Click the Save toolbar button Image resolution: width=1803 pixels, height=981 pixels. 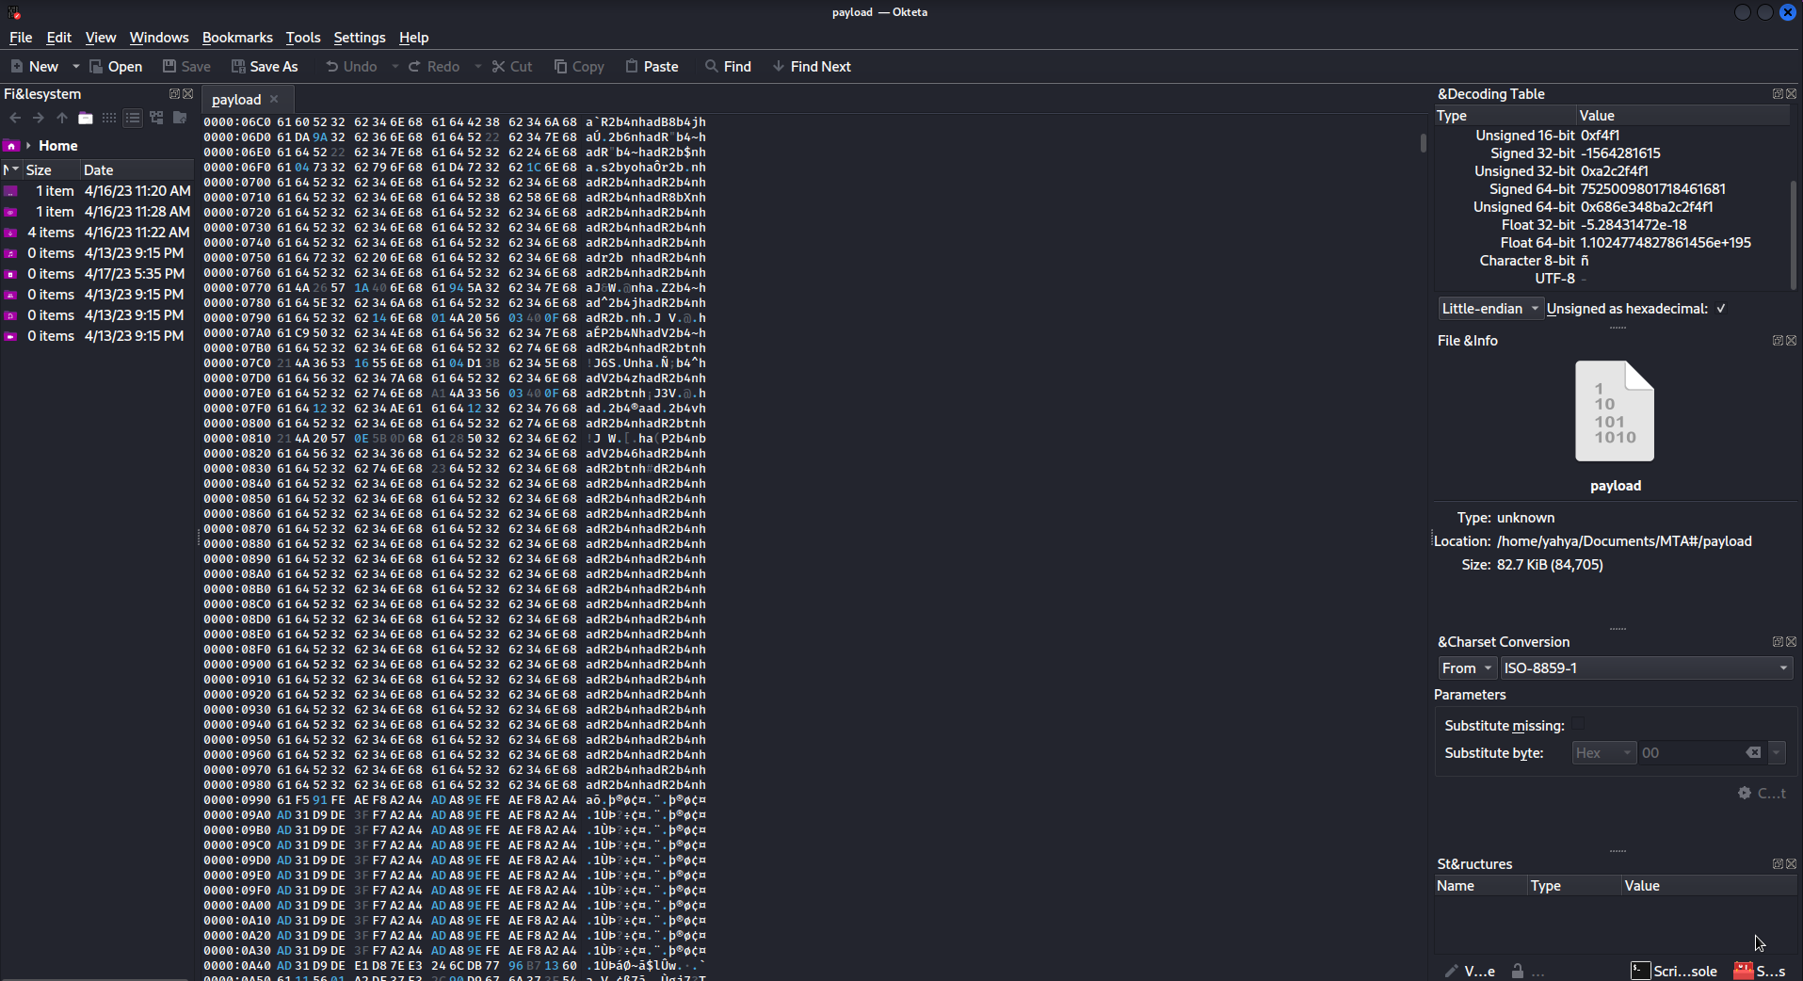click(x=186, y=67)
